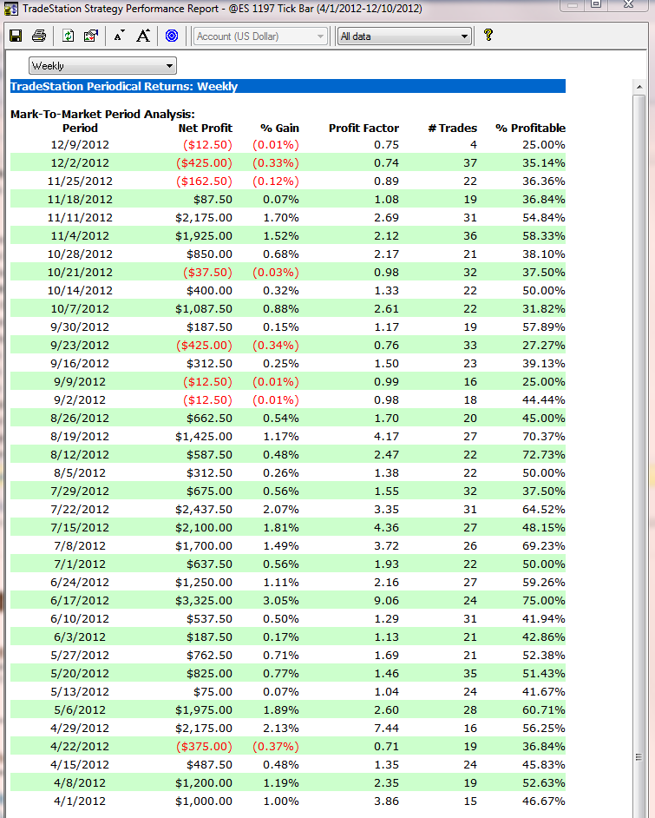655x818 pixels.
Task: Open the Account (US Dollar) dropdown
Action: [260, 36]
